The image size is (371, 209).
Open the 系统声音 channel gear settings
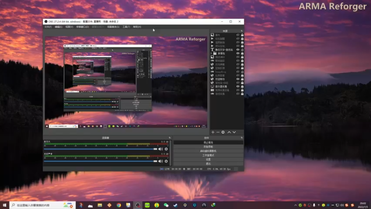tap(166, 161)
